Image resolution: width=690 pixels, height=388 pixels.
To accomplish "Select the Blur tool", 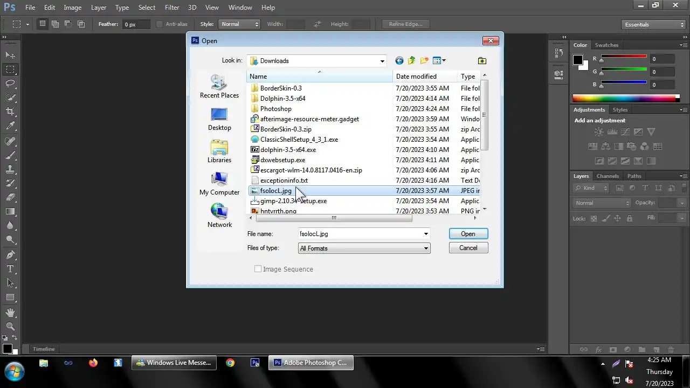I will [x=10, y=225].
